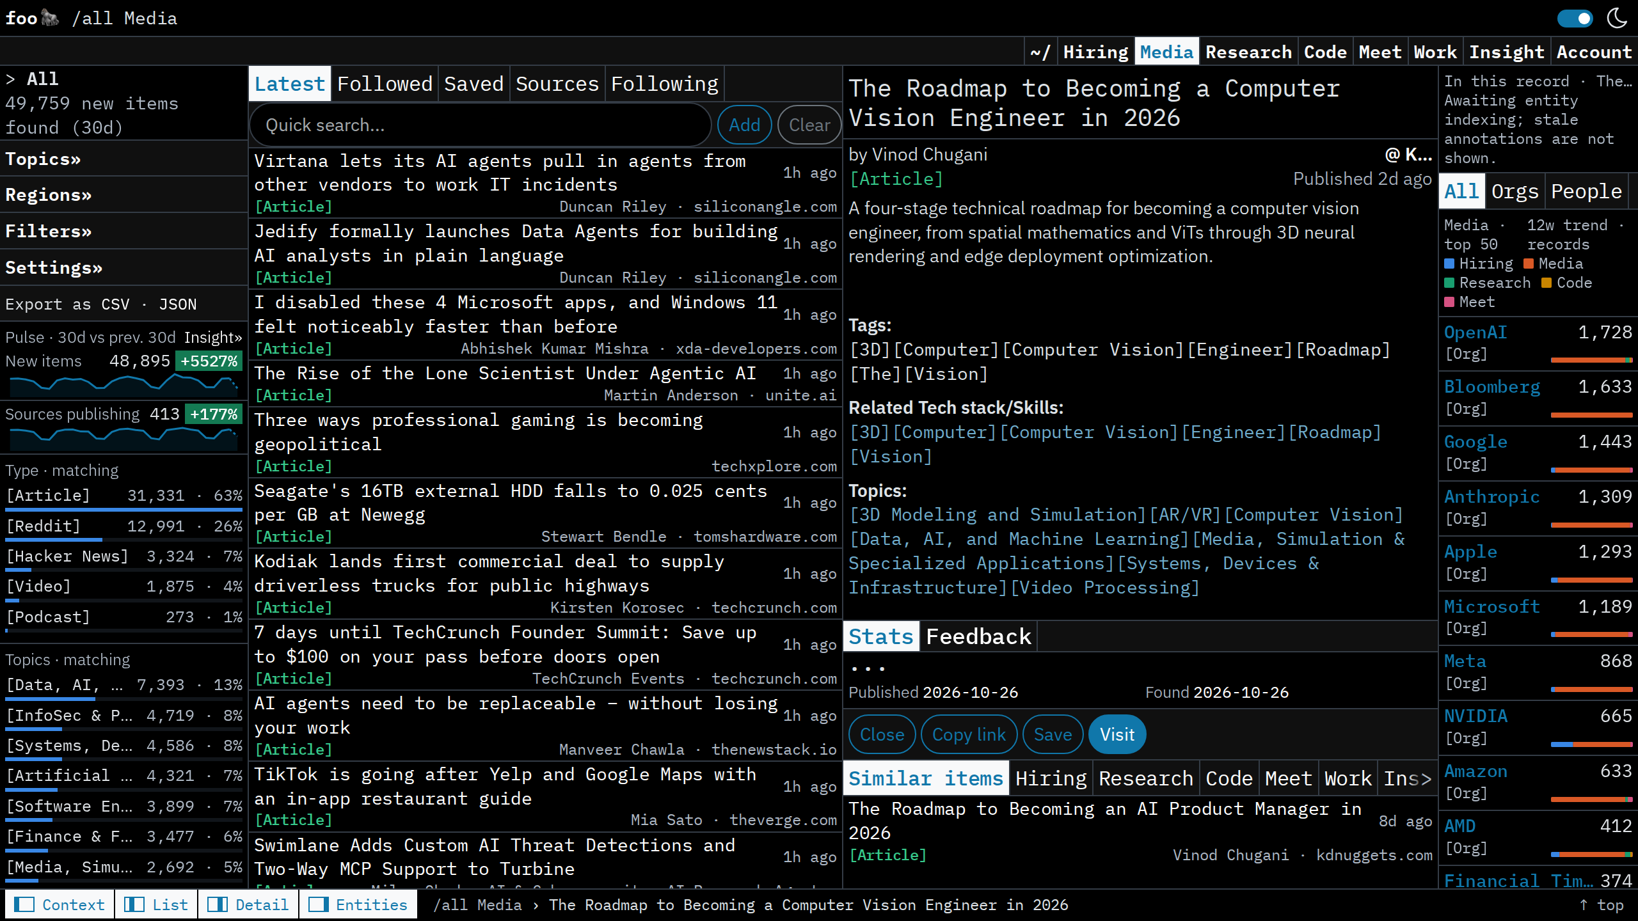The image size is (1638, 921).
Task: Jump to top using the arrow link
Action: tap(1601, 904)
